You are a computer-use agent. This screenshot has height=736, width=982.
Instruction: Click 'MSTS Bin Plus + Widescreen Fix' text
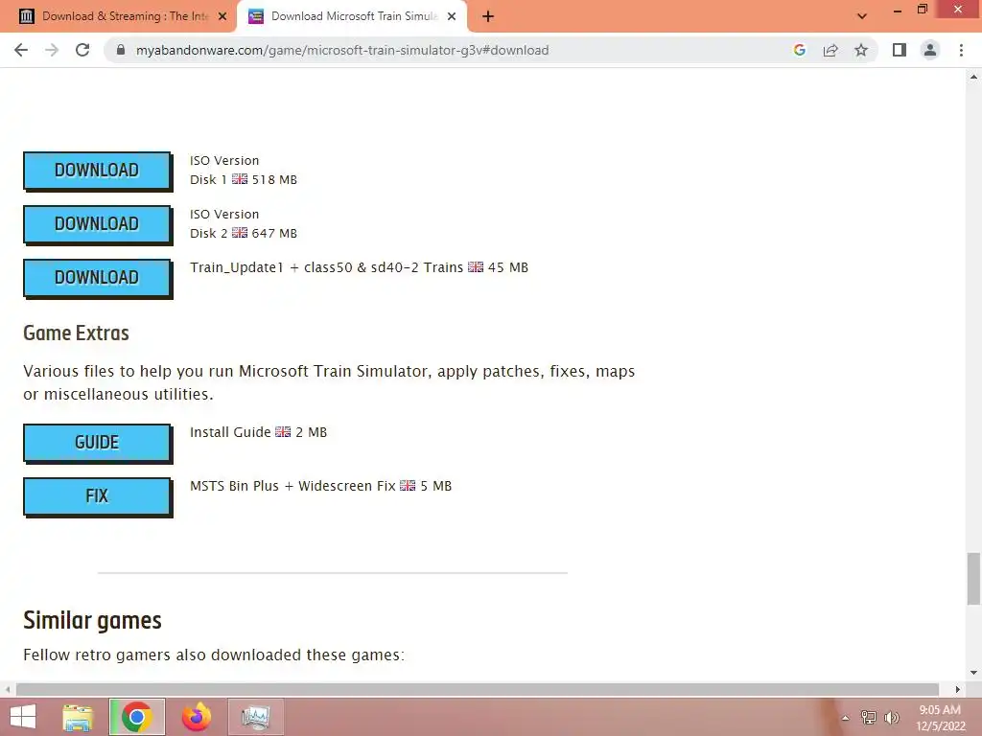pyautogui.click(x=292, y=486)
